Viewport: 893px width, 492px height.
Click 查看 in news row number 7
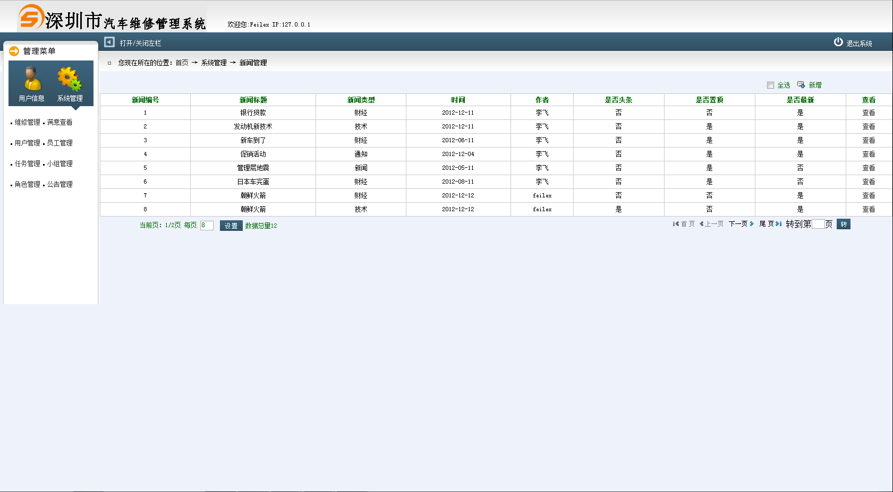[x=869, y=195]
